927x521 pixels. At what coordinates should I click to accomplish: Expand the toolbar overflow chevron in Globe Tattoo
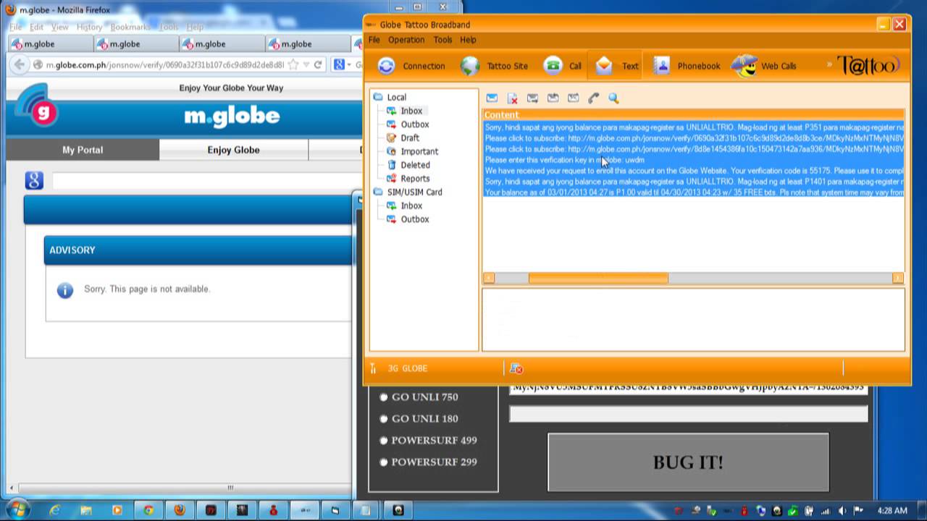829,65
